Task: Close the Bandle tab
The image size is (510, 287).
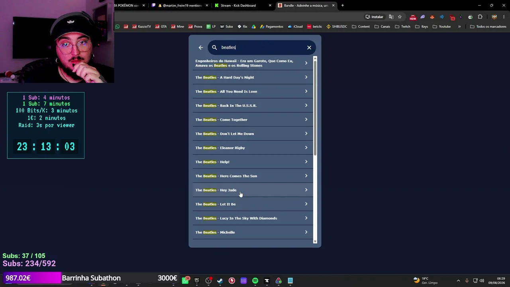Action: (333, 6)
